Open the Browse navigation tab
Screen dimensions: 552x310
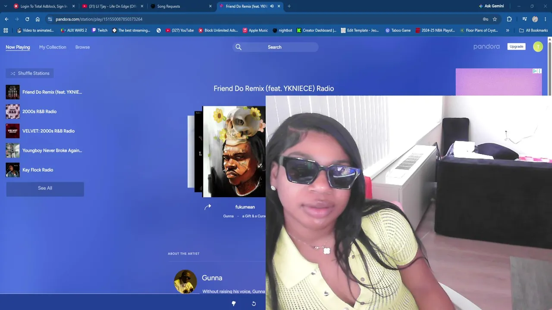[x=82, y=47]
